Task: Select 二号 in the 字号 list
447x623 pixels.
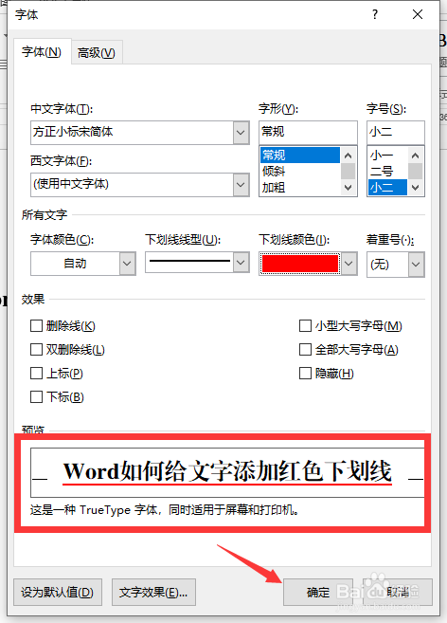Action: (x=387, y=172)
